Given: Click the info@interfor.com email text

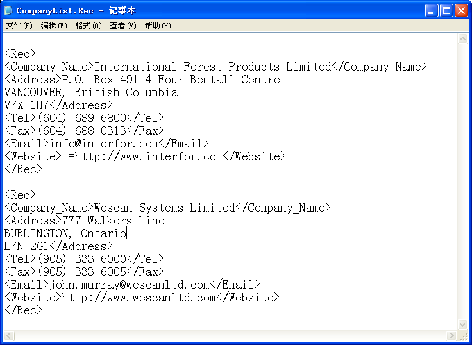Looking at the screenshot, I should coord(103,144).
